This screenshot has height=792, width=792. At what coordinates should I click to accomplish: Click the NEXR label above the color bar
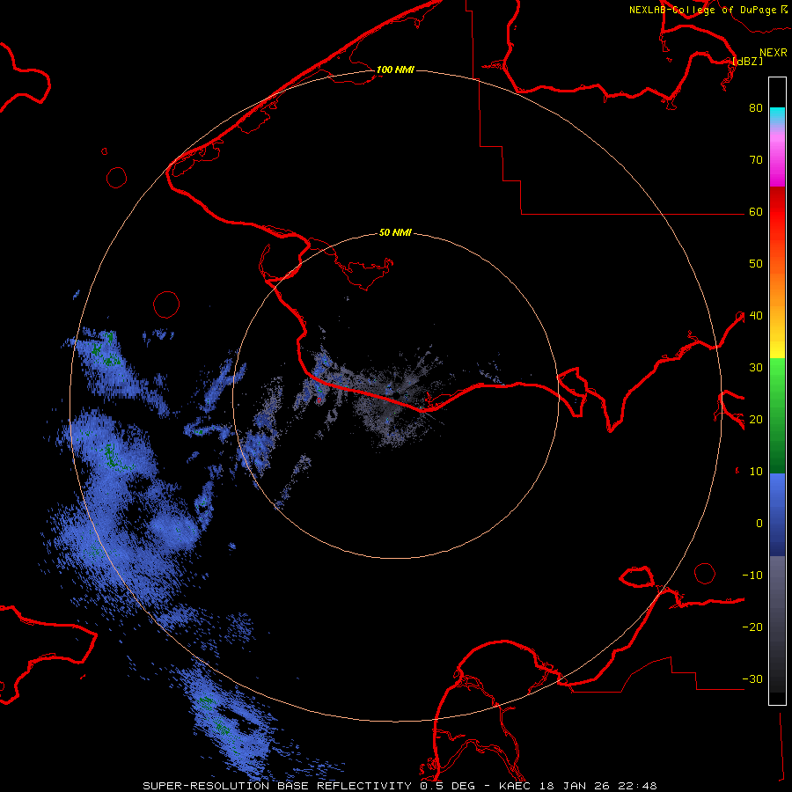[x=774, y=53]
